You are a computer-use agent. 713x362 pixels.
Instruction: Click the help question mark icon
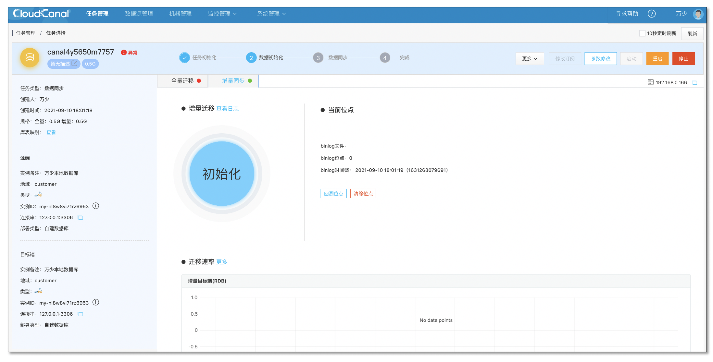coord(651,14)
